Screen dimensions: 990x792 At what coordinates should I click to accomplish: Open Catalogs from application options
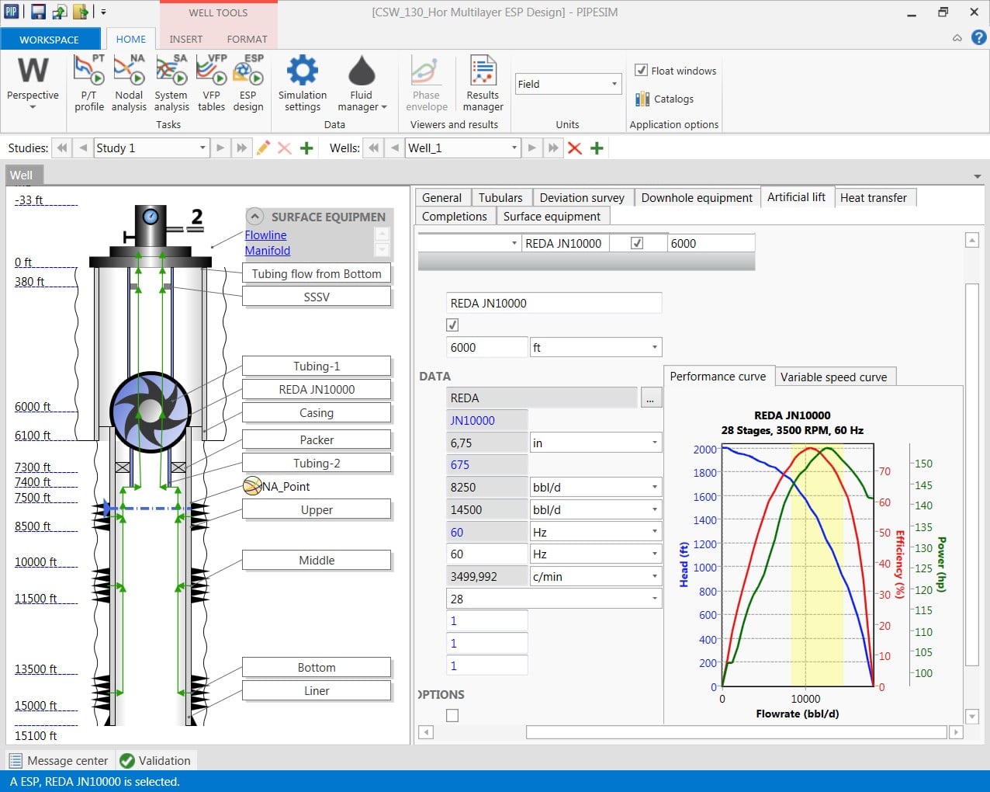(664, 99)
